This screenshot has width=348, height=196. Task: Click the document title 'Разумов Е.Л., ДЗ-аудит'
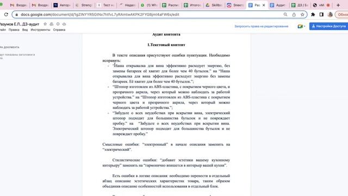point(19,24)
